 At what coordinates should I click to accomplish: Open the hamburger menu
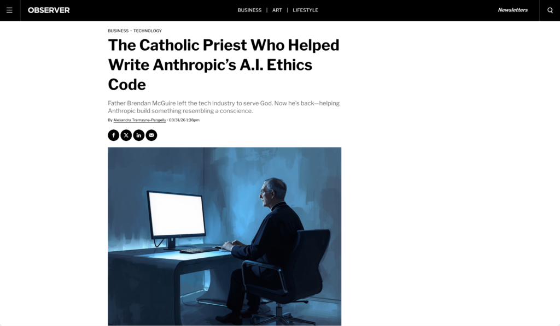tap(10, 10)
